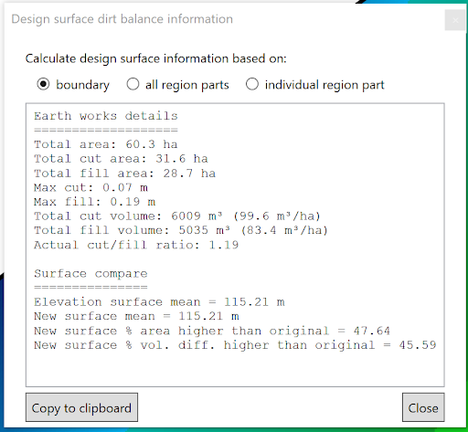Click the Total cut volume 6009 m³ line
Image resolution: width=468 pixels, height=432 pixels.
click(177, 216)
